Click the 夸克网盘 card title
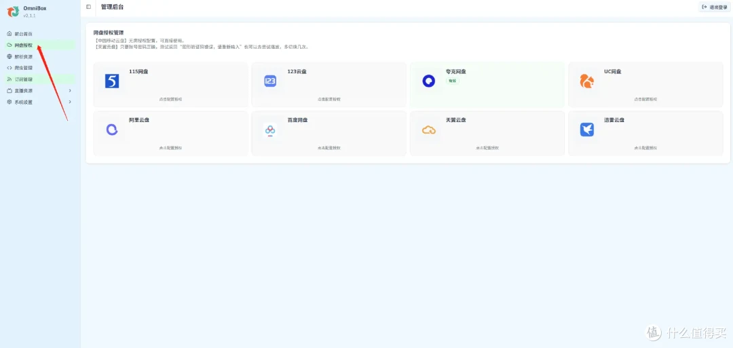Screen dimensions: 733x348 point(456,71)
